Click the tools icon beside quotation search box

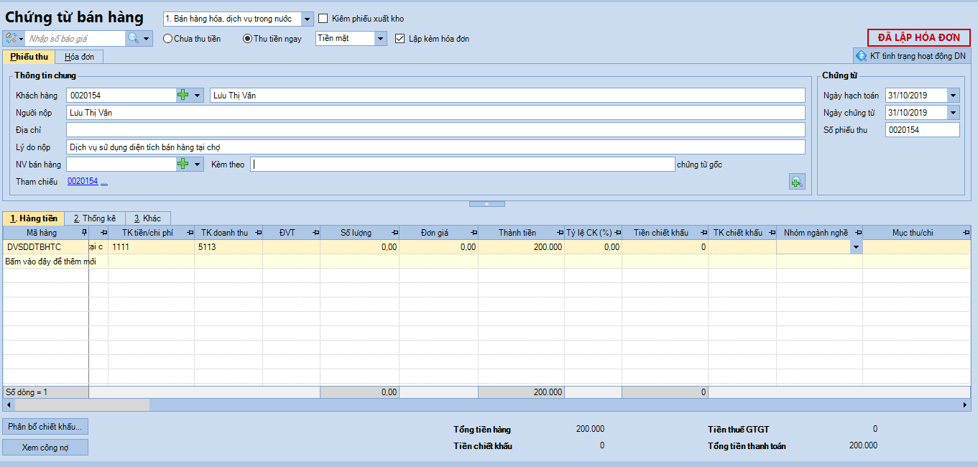click(x=11, y=38)
